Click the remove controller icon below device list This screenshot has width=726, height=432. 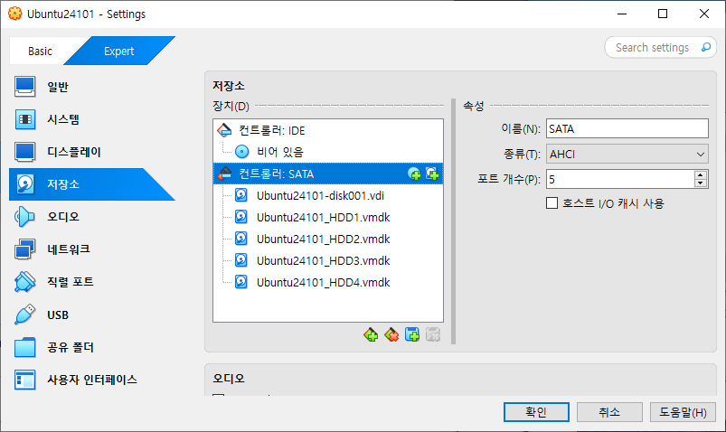391,334
